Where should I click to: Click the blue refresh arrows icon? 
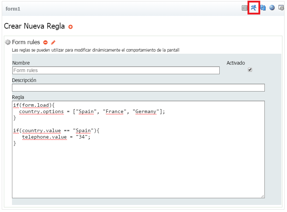click(263, 8)
